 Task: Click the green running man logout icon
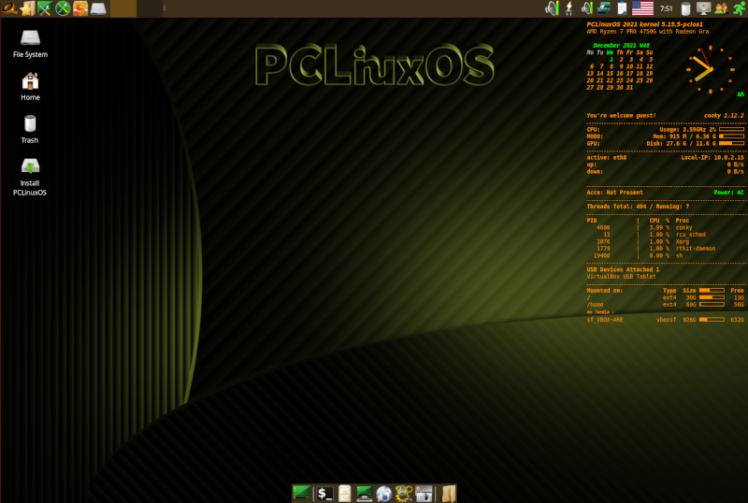[x=738, y=8]
